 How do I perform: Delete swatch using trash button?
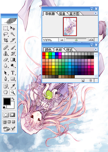tap(90, 80)
